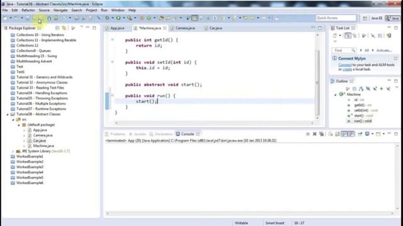The width and height of the screenshot is (403, 226).
Task: Click the Open Type toolbar icon
Action: (x=161, y=18)
